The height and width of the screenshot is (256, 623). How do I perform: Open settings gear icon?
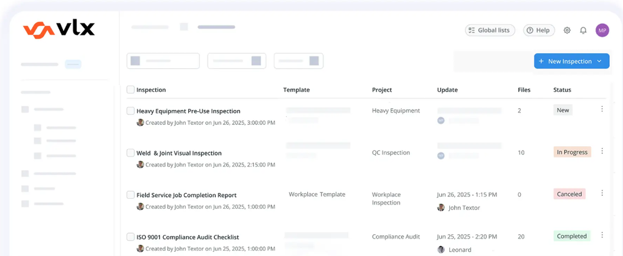pos(567,30)
